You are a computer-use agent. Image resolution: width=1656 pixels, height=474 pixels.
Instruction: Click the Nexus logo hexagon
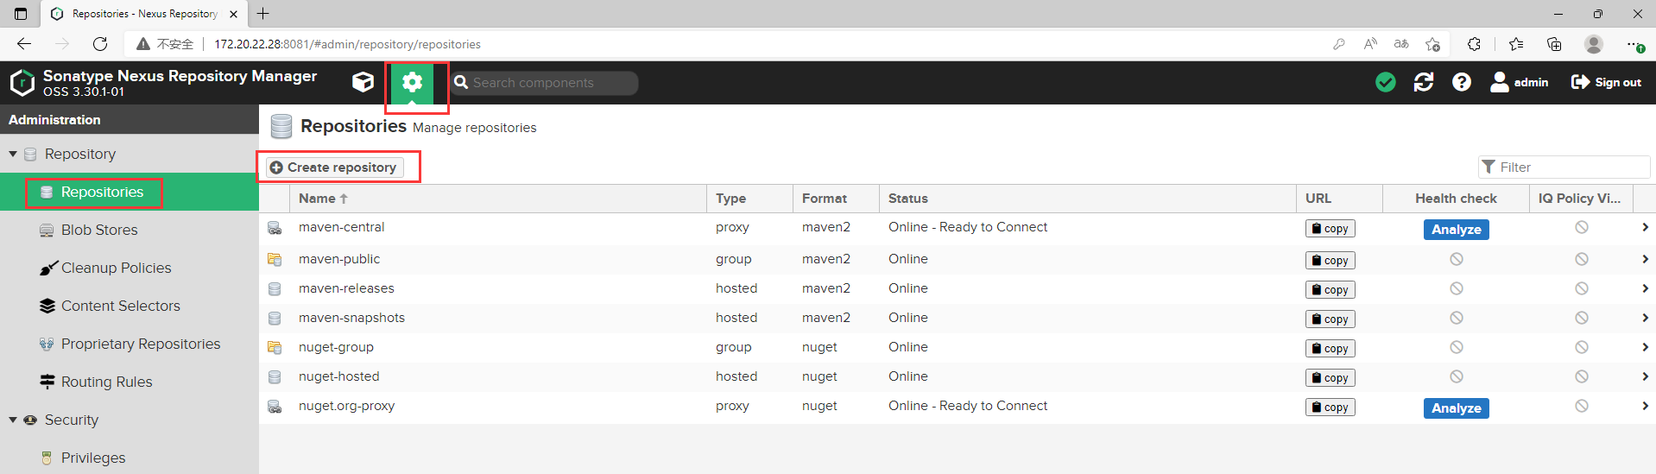(x=22, y=83)
